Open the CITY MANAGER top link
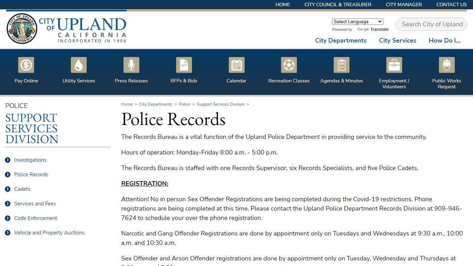 (404, 5)
